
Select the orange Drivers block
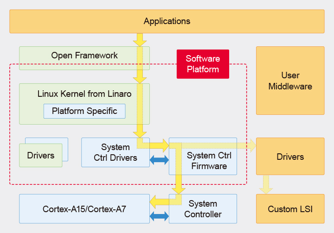coord(290,156)
